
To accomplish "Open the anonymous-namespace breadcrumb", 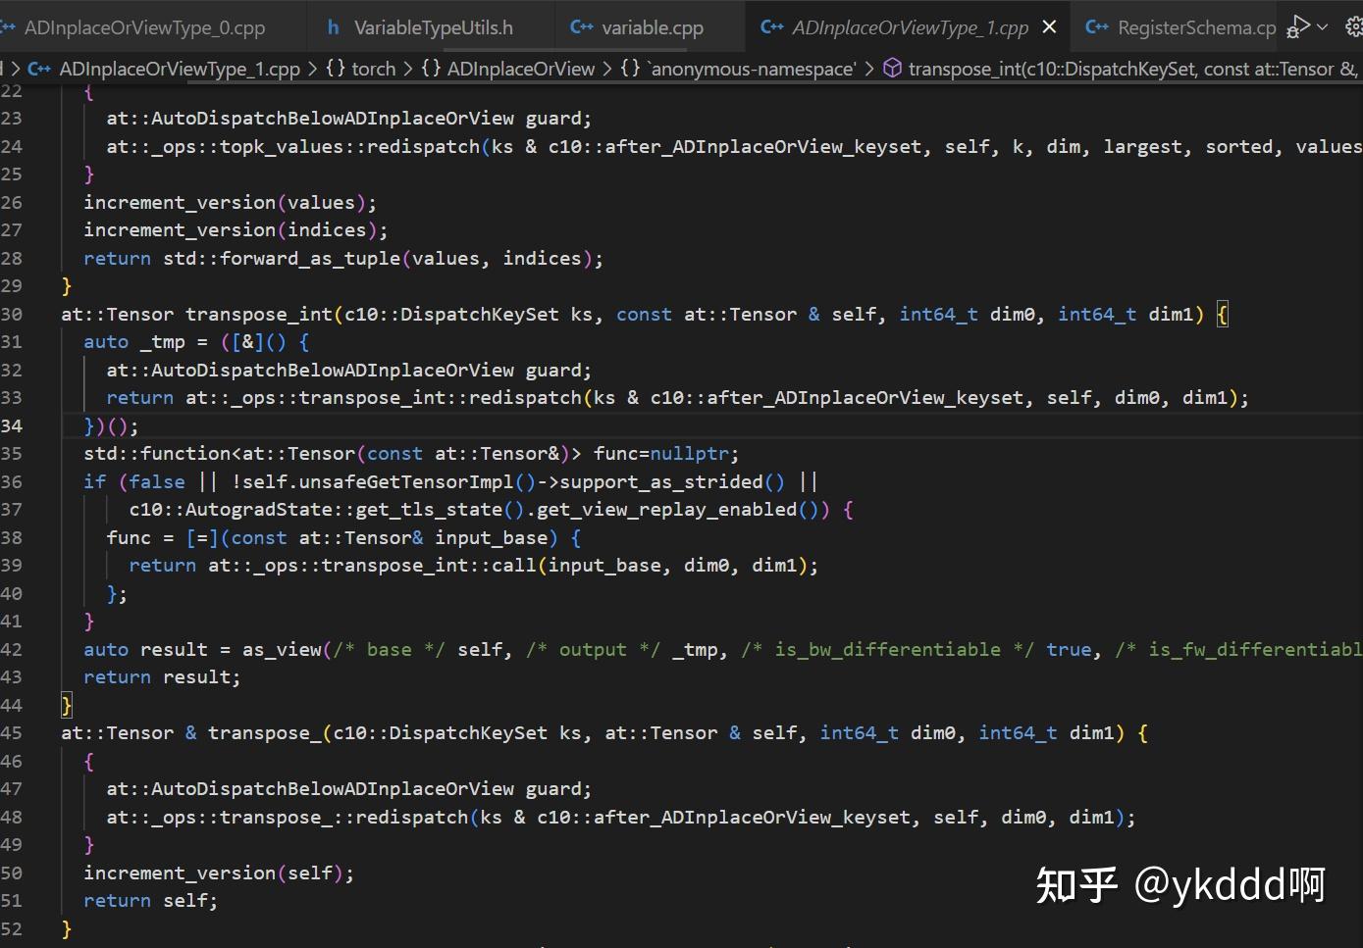I will pos(751,69).
